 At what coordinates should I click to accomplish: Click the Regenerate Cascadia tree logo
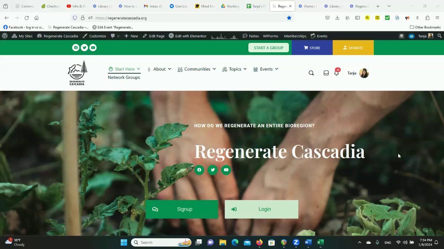[77, 73]
